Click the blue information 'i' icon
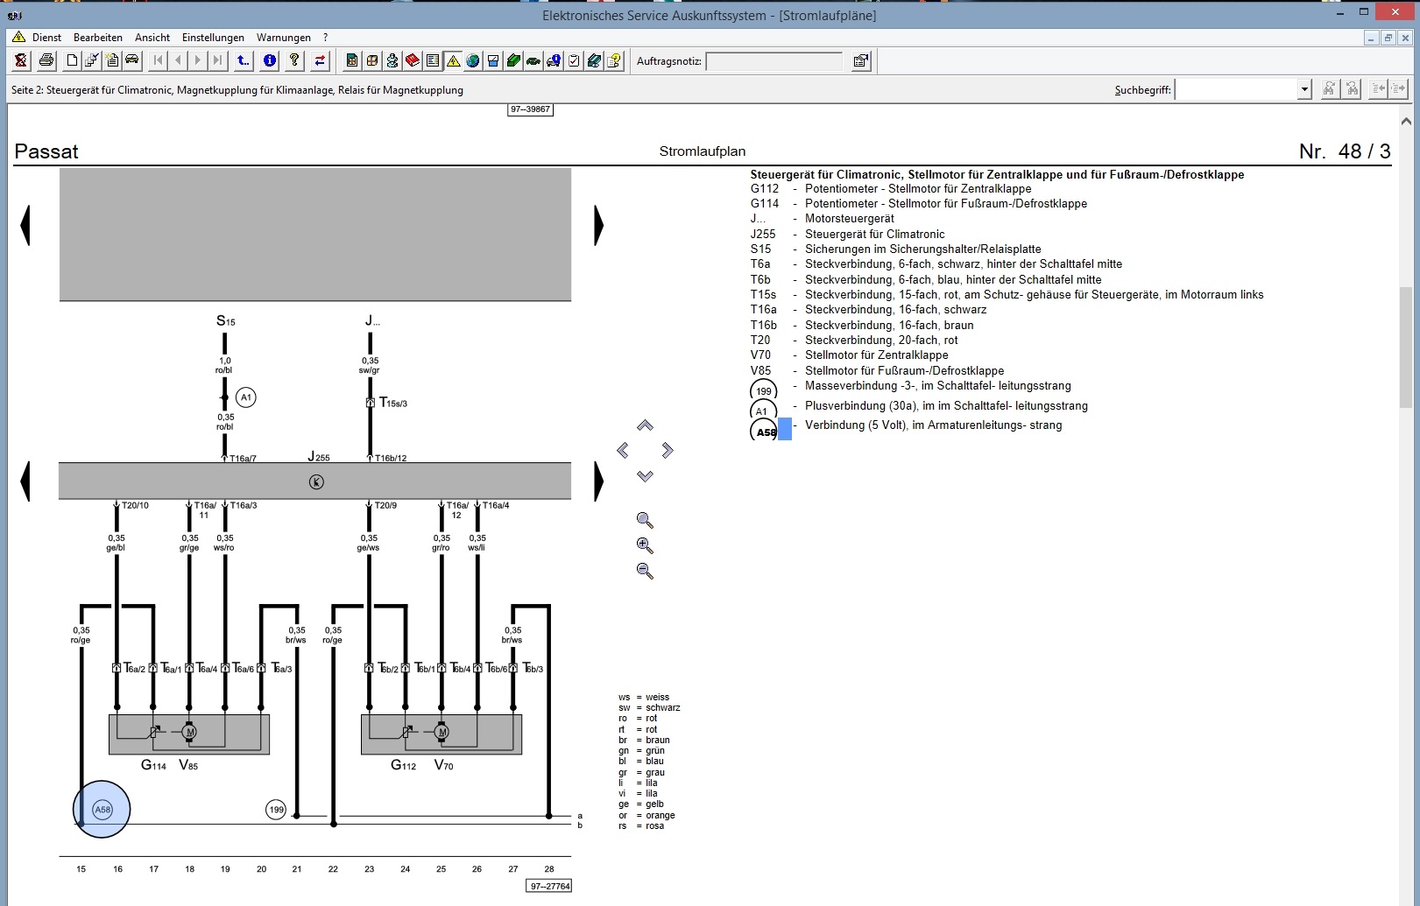This screenshot has width=1420, height=906. coord(270,60)
